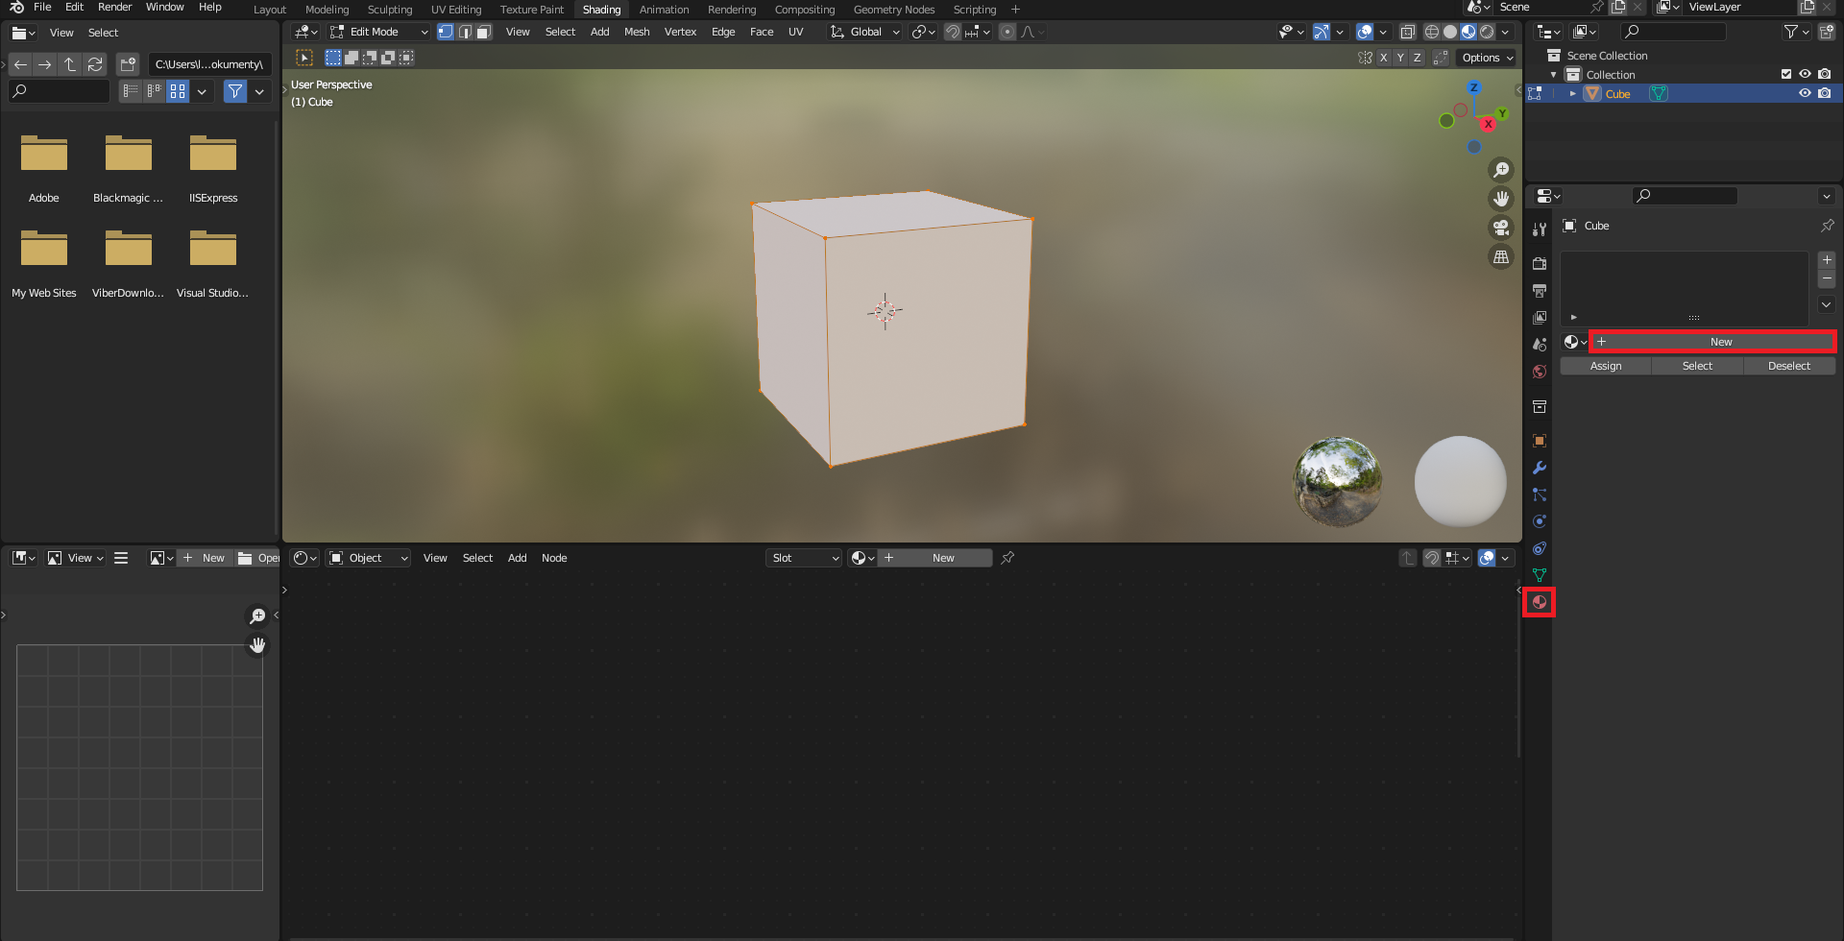This screenshot has height=941, width=1844.
Task: Switch to the UV Editing workspace tab
Action: pyautogui.click(x=455, y=10)
